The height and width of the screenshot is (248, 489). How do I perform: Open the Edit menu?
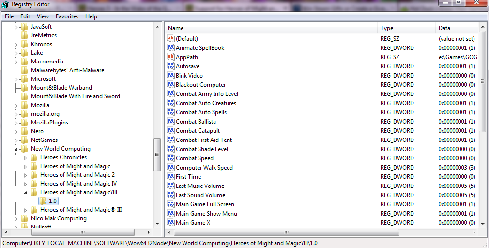pos(25,16)
